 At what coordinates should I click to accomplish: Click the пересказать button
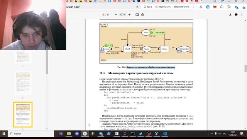(x=163, y=7)
